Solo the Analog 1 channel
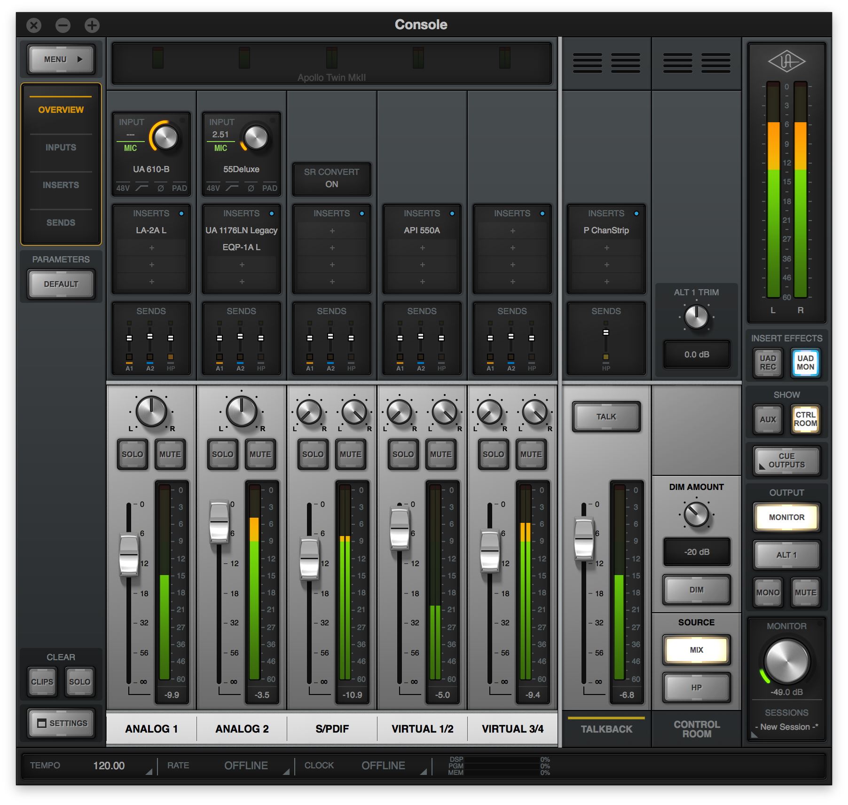This screenshot has width=848, height=805. [x=132, y=454]
